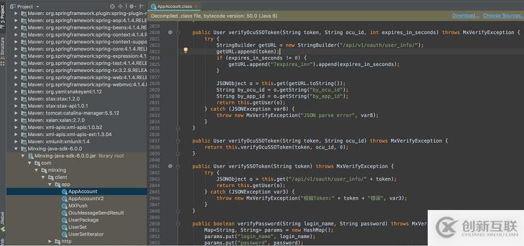Expand the Maven xmlunit:xmlunit:1.4 node

[16, 141]
